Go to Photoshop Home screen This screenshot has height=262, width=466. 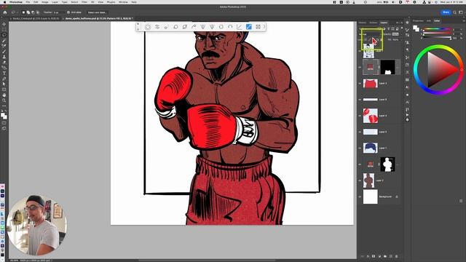tap(5, 12)
